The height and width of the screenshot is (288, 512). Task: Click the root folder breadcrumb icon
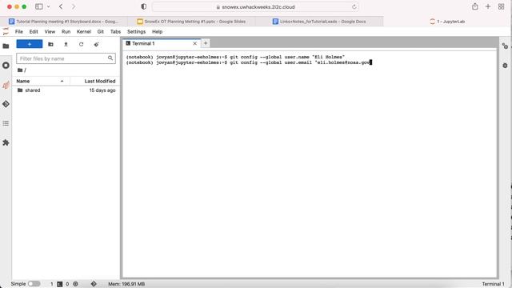pos(20,70)
